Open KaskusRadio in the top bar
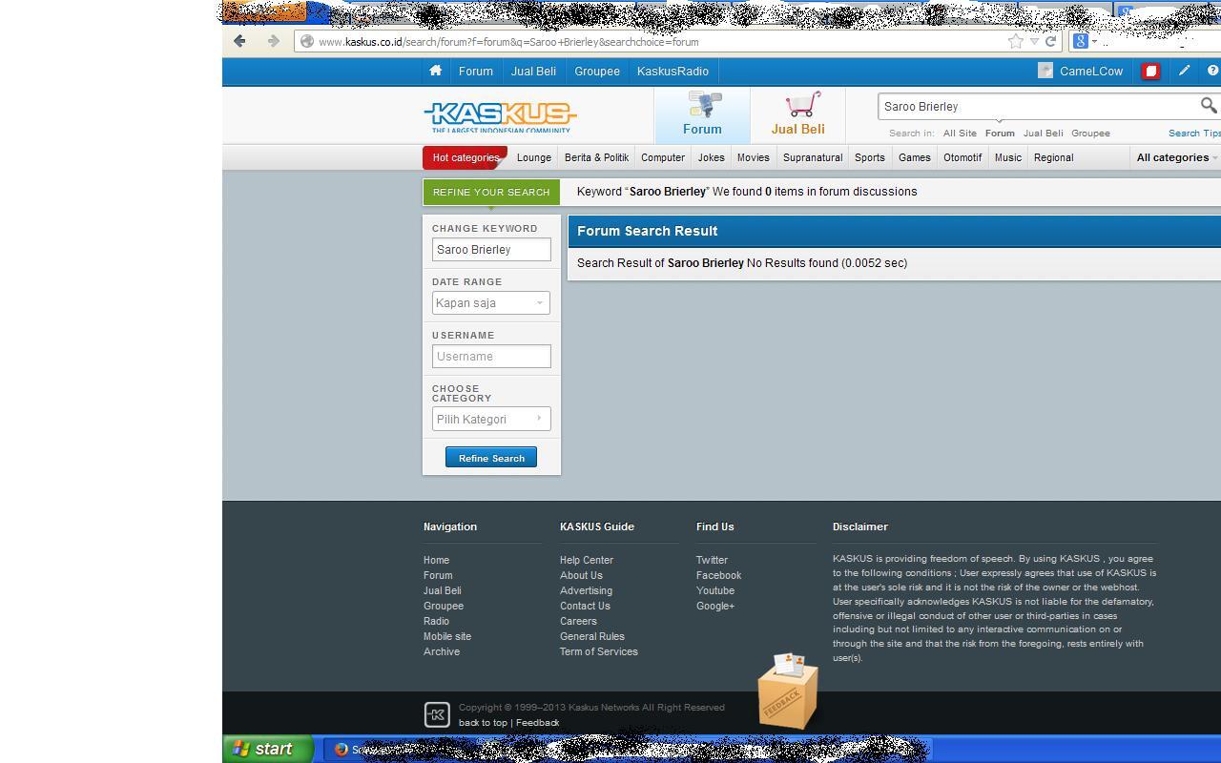This screenshot has height=763, width=1221. [673, 72]
